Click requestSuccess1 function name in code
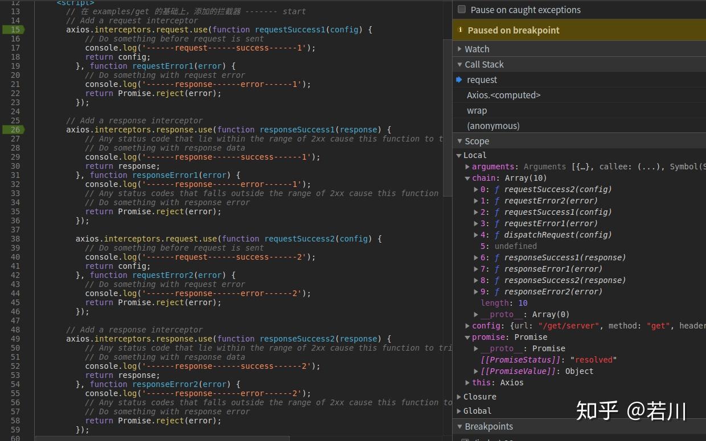 point(290,30)
